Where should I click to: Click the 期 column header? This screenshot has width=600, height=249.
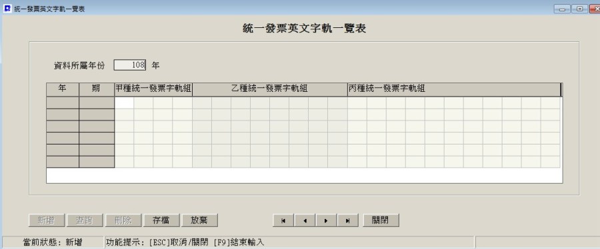click(97, 89)
